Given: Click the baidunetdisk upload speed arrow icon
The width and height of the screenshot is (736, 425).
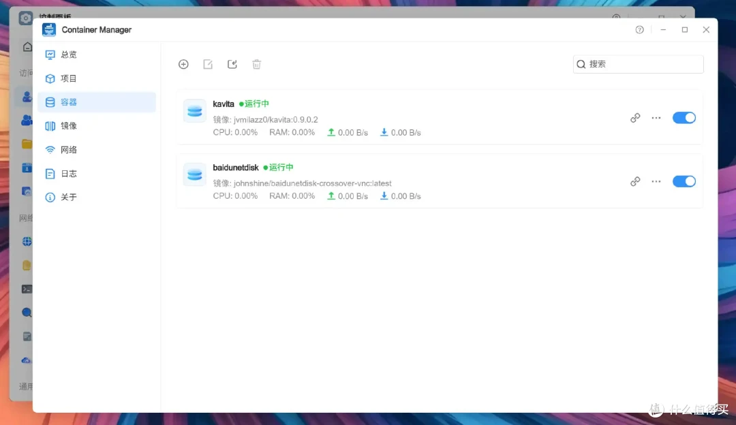Looking at the screenshot, I should [x=331, y=195].
